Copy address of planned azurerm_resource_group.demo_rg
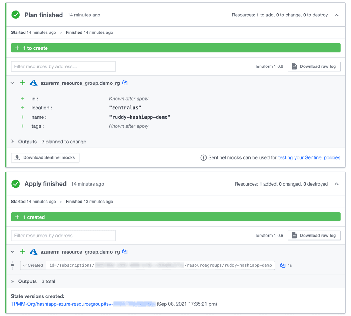Image resolution: width=351 pixels, height=316 pixels. coord(125,83)
